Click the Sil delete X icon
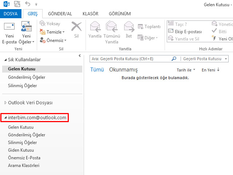 coord(76,27)
